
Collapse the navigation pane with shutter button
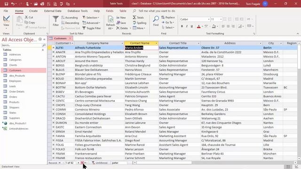coord(44,39)
